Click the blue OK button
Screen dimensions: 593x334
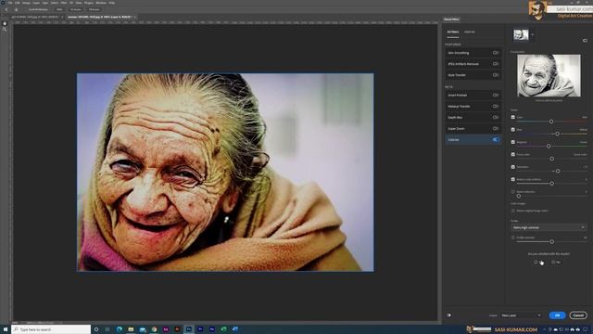tap(557, 315)
